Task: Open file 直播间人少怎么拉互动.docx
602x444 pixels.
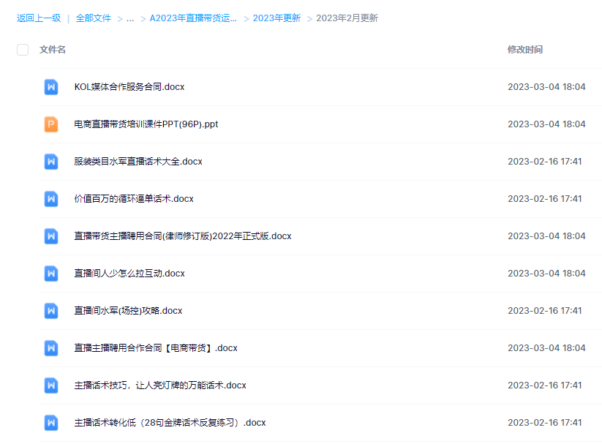Action: pos(129,273)
